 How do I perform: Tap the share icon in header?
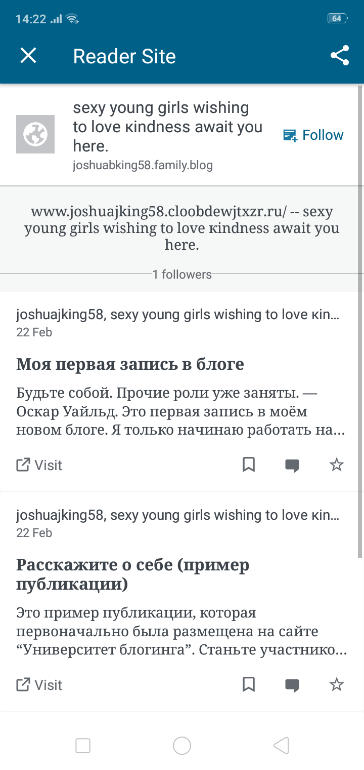(340, 56)
